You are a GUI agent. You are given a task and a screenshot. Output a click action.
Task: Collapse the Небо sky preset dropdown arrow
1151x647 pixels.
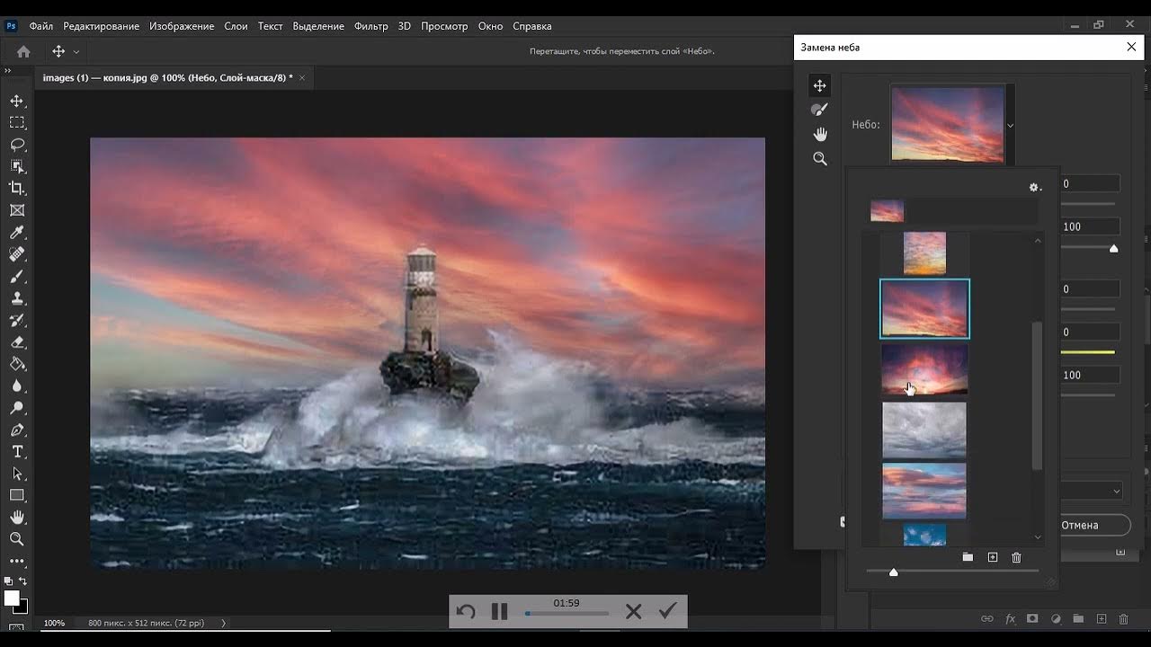pos(1010,125)
